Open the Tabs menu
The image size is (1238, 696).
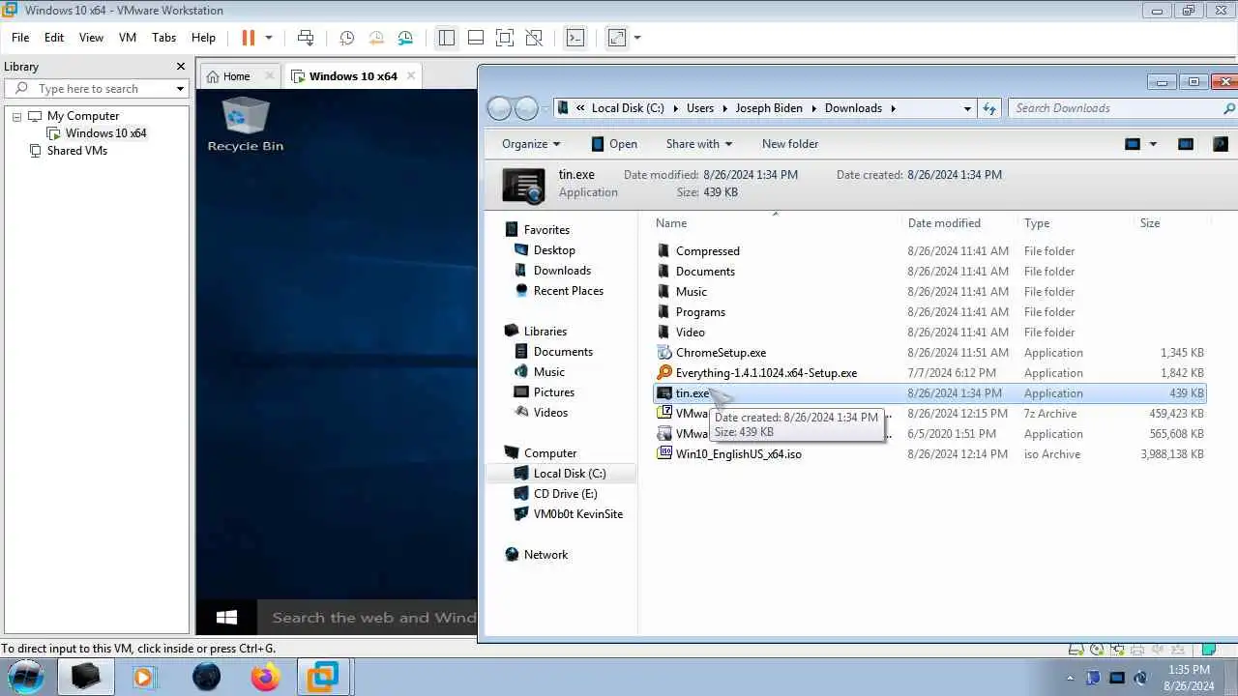pyautogui.click(x=164, y=38)
